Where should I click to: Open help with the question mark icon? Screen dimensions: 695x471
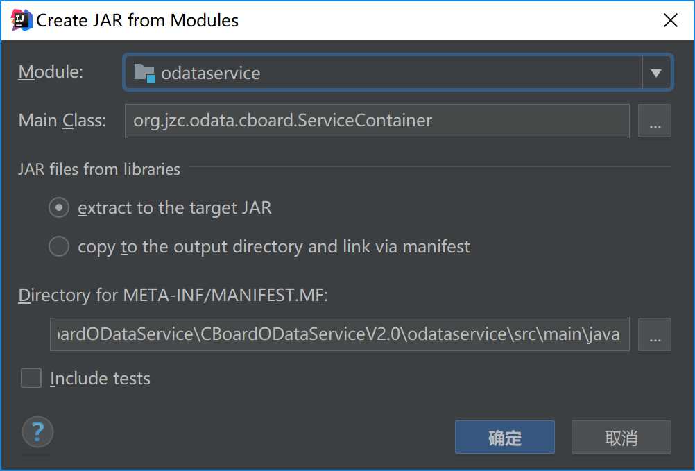pyautogui.click(x=37, y=431)
